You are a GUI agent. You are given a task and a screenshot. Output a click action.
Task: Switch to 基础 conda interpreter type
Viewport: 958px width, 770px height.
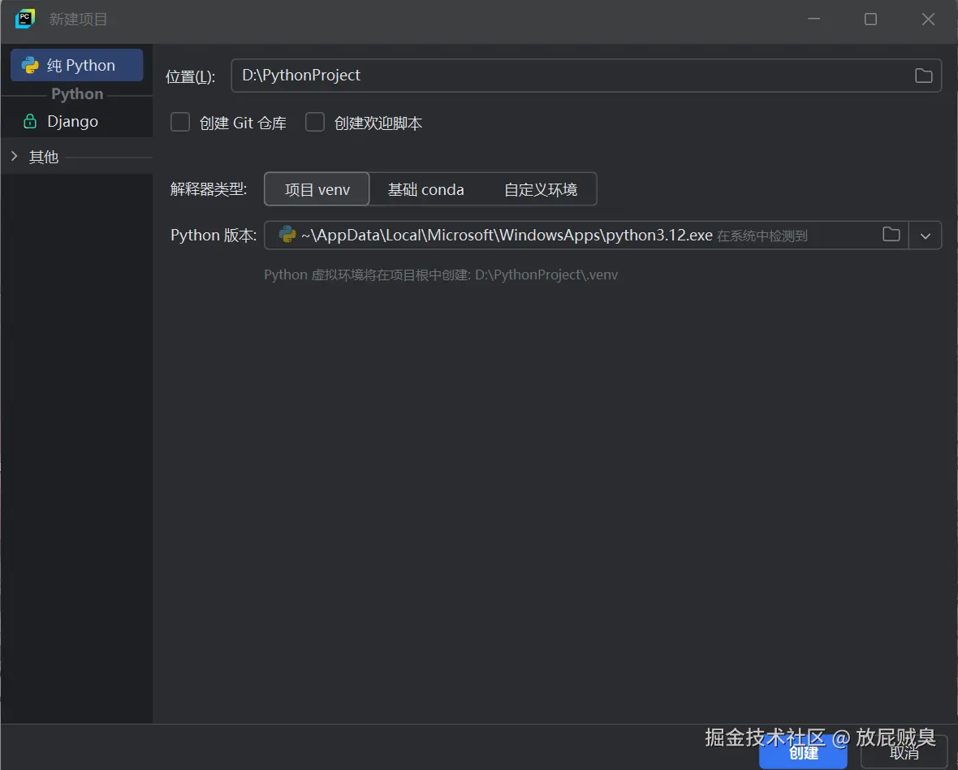pyautogui.click(x=425, y=188)
